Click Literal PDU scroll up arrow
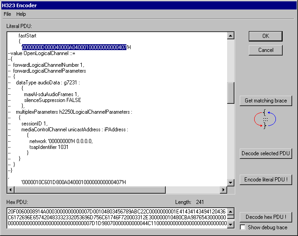Image resolution: width=298 pixels, height=236 pixels. click(x=231, y=36)
